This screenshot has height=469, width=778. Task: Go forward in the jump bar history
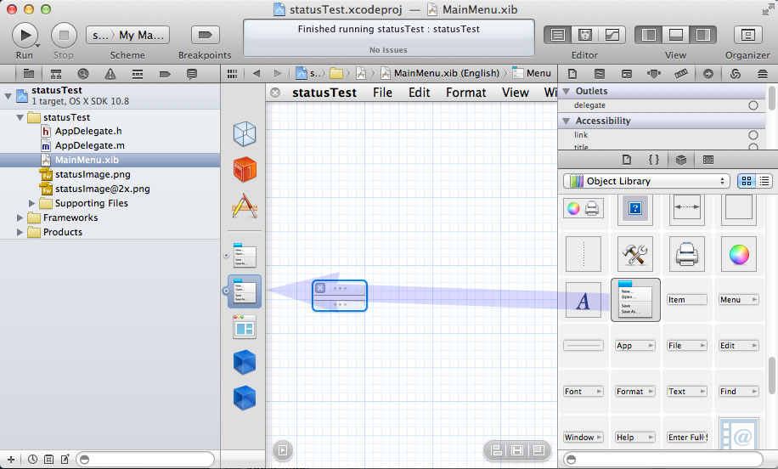point(278,73)
